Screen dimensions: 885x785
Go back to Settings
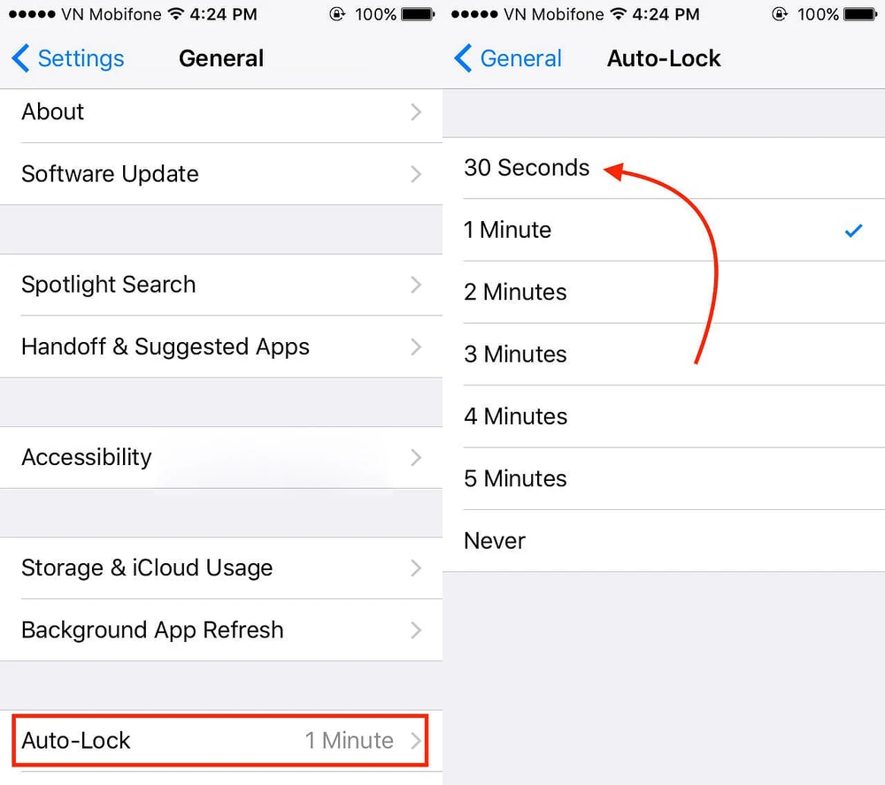68,58
